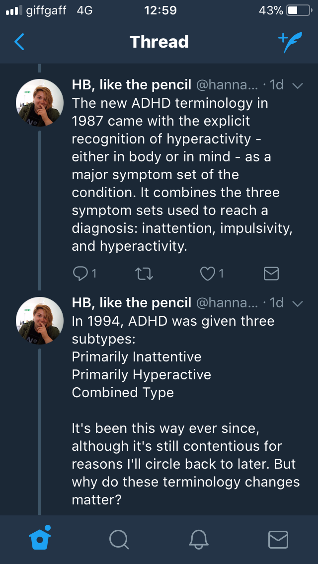
Task: Compose a new tweet with feather icon
Action: point(289,42)
